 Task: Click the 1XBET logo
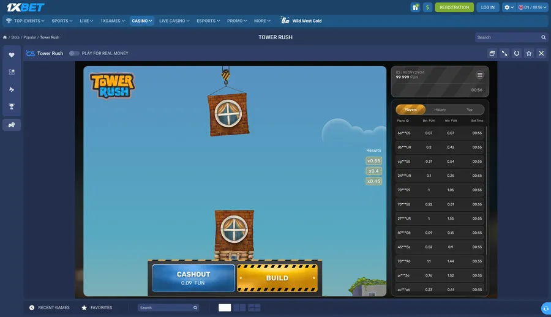(25, 7)
